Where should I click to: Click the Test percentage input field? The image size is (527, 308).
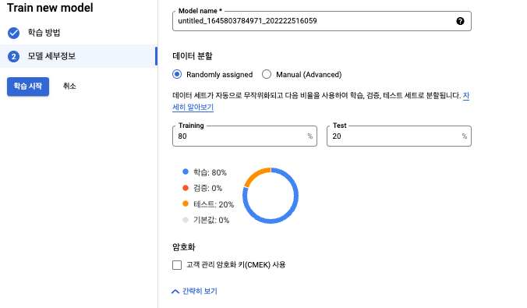point(399,136)
